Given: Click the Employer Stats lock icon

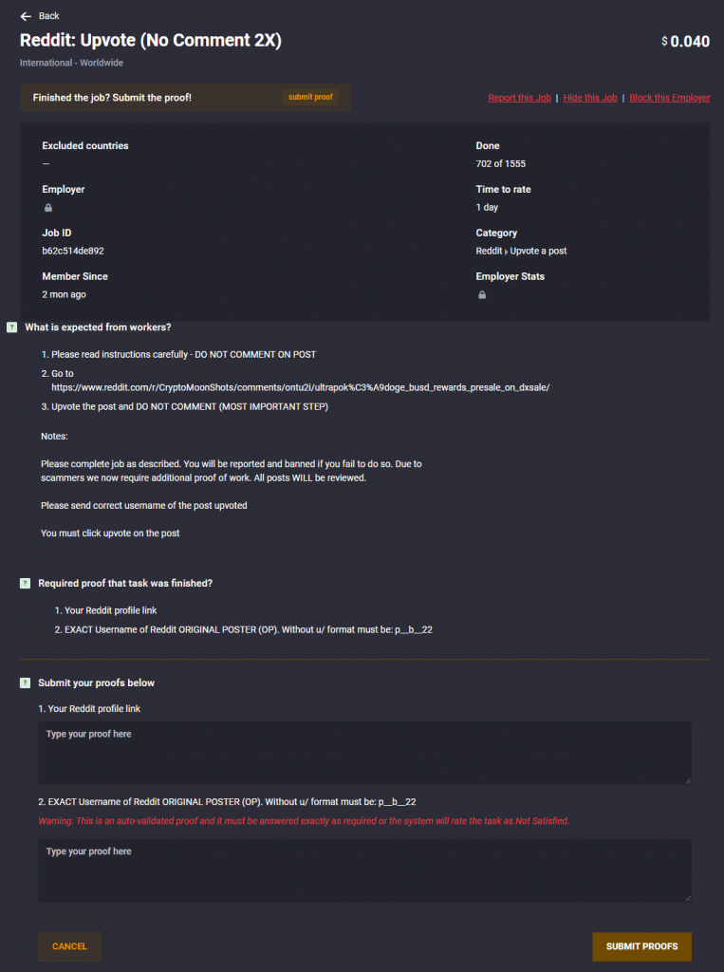Looking at the screenshot, I should point(482,295).
